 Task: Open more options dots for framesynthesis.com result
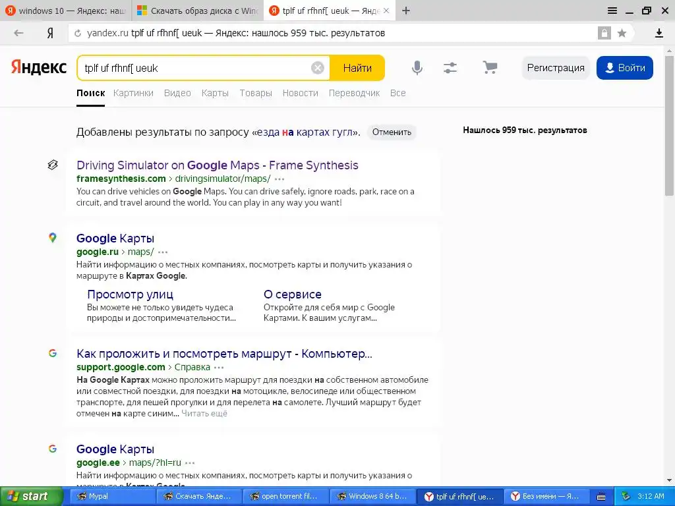[x=279, y=179]
